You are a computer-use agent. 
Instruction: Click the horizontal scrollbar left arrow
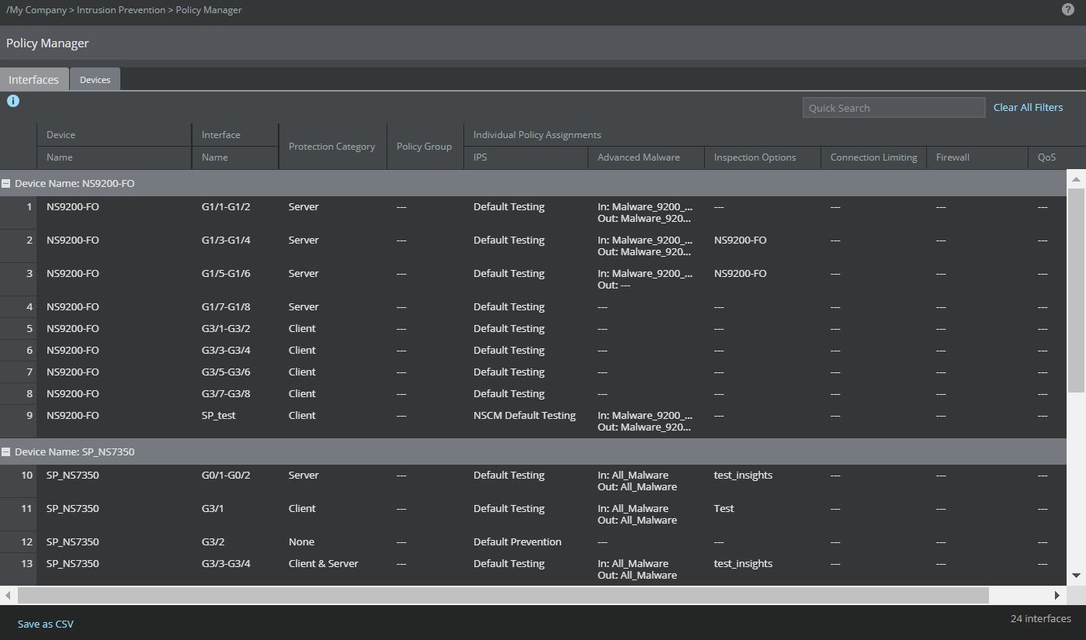coord(8,595)
